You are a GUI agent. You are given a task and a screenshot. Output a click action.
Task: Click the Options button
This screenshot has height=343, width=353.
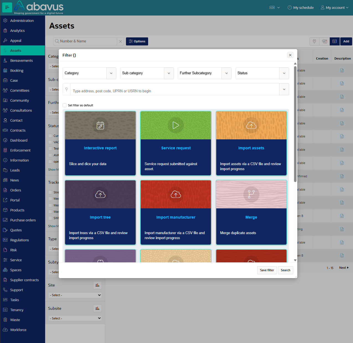137,41
